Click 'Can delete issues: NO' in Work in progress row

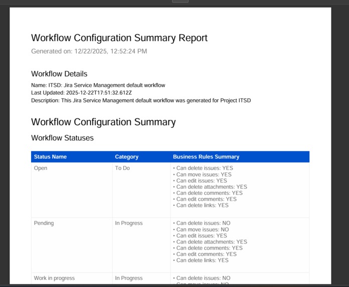202,278
